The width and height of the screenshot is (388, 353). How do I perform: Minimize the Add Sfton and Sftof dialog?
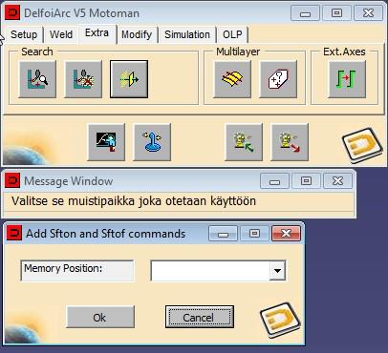click(223, 234)
